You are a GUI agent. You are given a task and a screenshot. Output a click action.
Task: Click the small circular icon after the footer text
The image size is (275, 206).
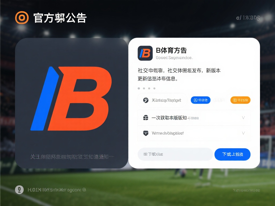point(84,190)
